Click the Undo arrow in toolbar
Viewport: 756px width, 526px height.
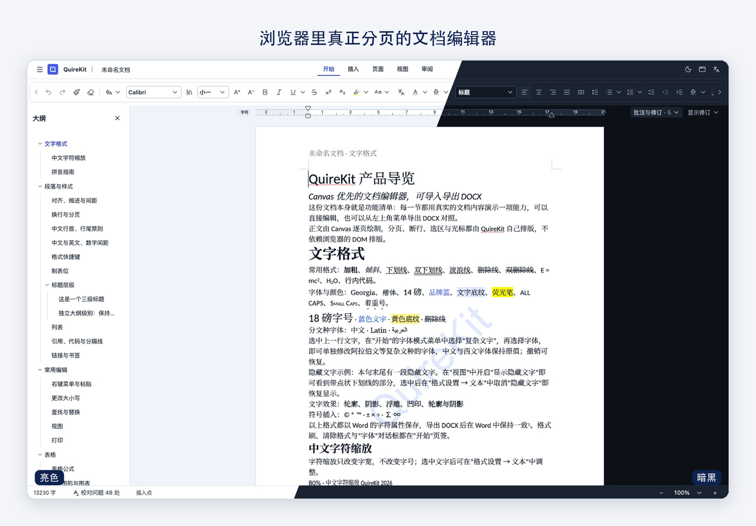click(x=48, y=92)
